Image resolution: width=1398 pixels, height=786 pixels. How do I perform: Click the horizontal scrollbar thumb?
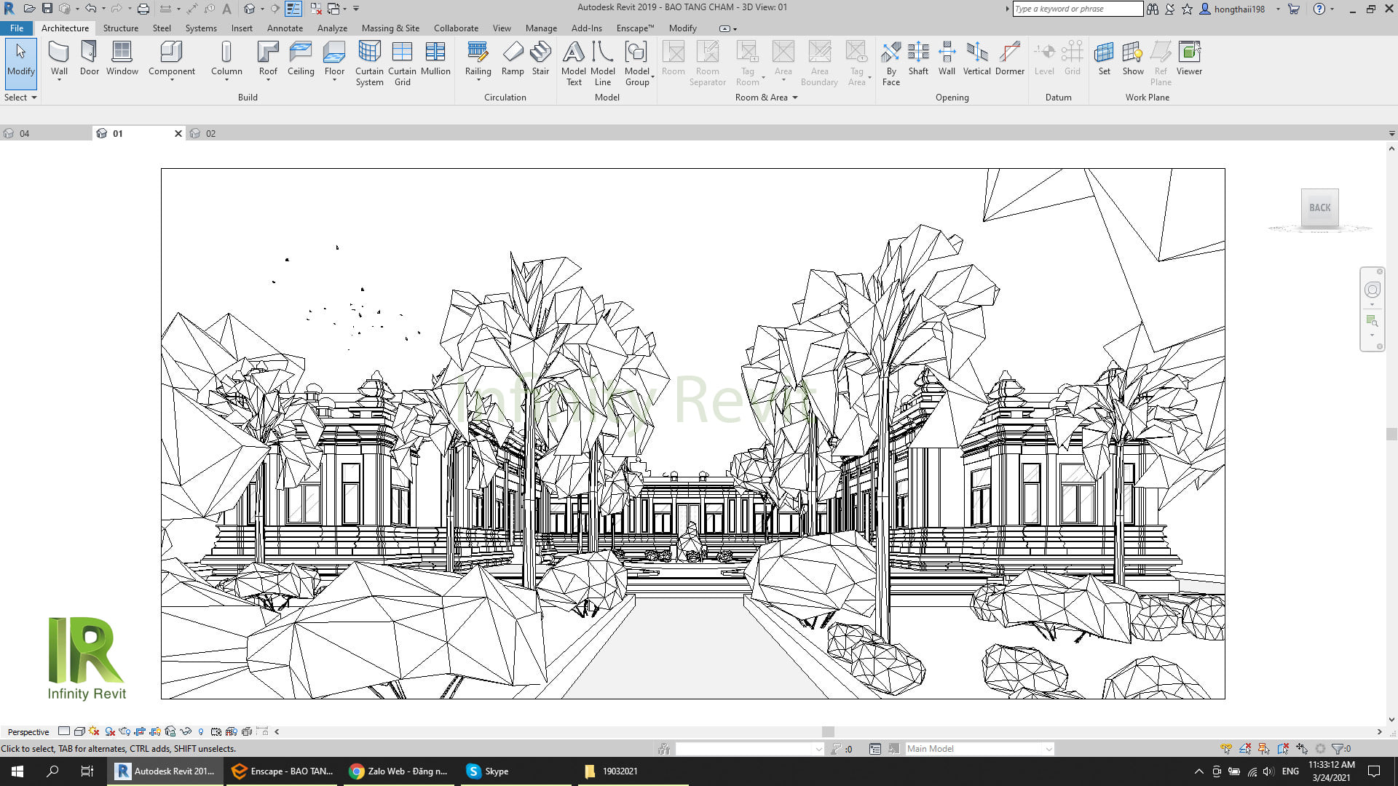[x=828, y=731]
